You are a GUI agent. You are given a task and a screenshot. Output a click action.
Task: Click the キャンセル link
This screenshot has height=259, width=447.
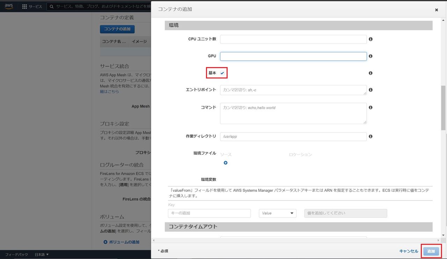pos(409,251)
